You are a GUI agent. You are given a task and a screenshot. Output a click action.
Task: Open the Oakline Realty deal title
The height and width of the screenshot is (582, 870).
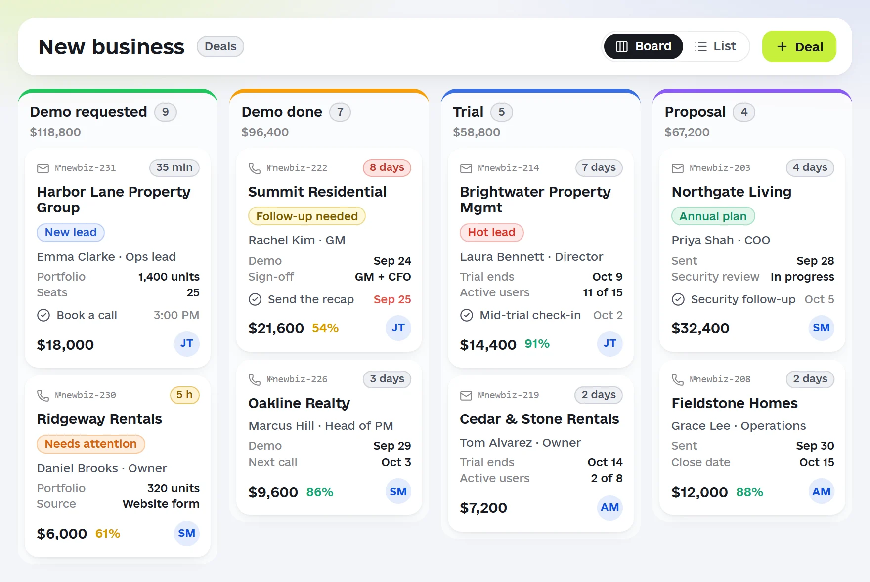click(x=299, y=404)
